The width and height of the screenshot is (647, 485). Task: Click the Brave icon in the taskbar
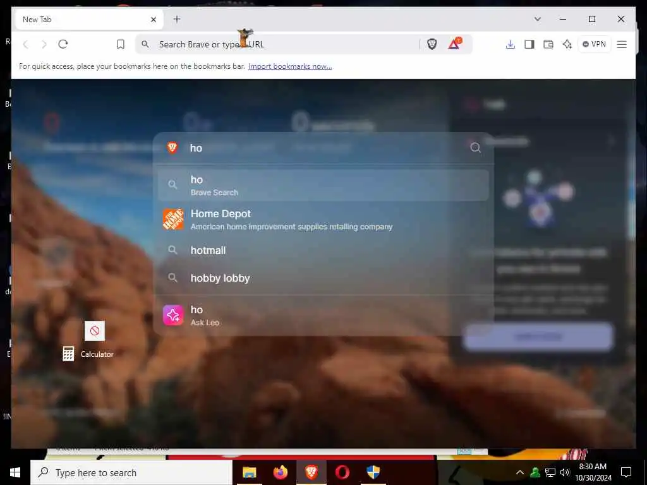point(311,472)
